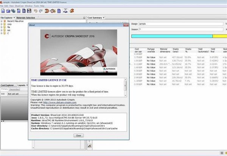Expand the Recent Files.shoe tree node
Viewport: 227px width, 156px height.
point(2,21)
